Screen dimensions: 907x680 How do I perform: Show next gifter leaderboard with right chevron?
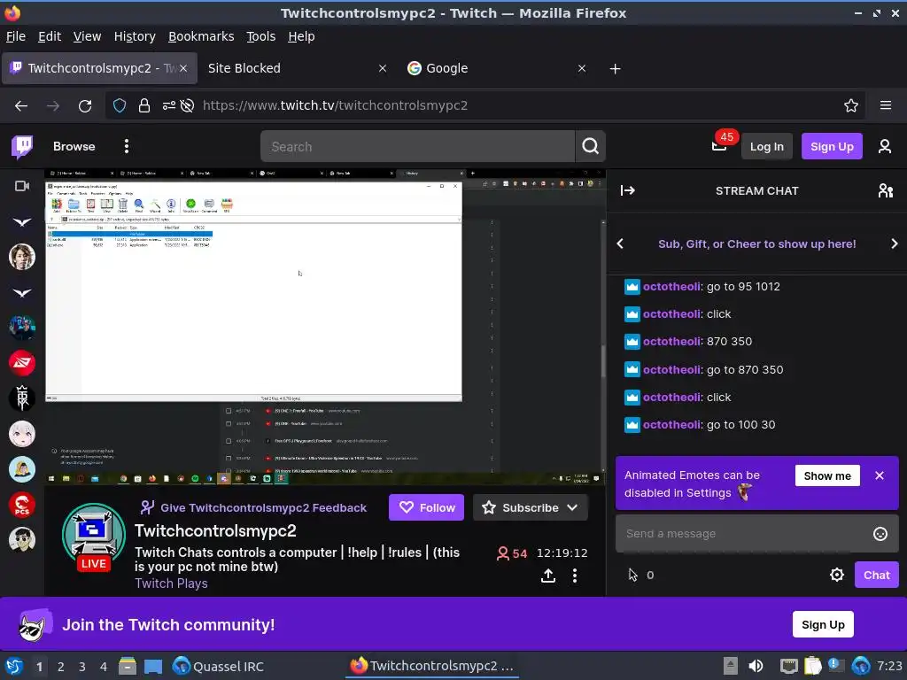[x=894, y=244]
